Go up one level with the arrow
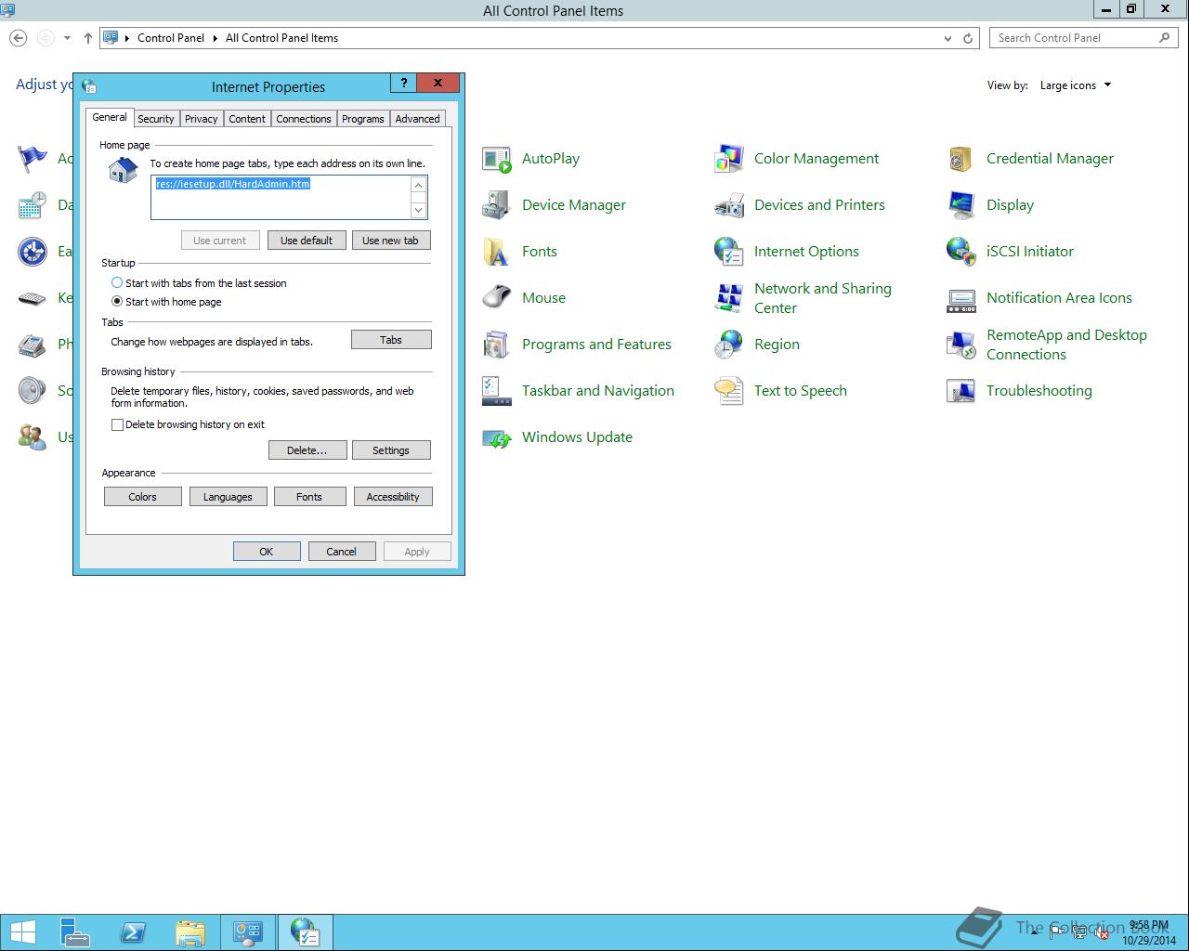The width and height of the screenshot is (1189, 951). point(88,38)
